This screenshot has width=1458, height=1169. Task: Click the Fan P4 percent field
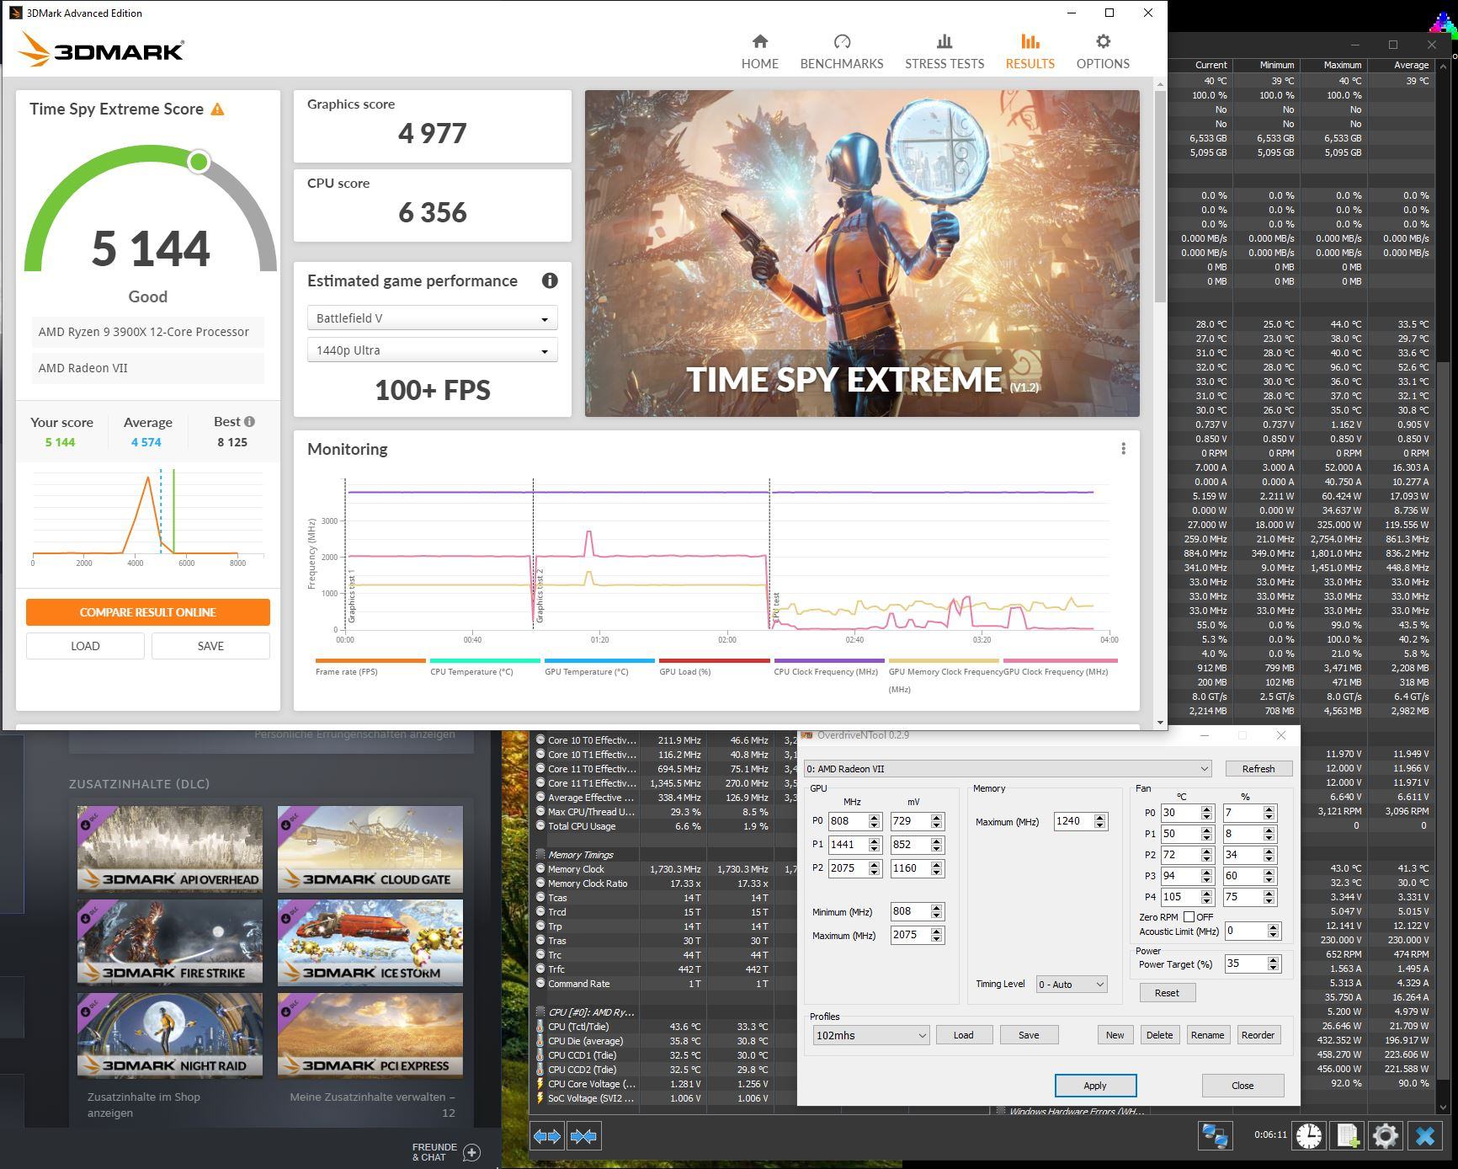[x=1243, y=897]
